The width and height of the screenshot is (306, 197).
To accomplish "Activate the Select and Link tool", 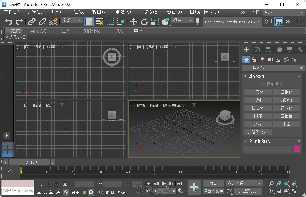I will [x=32, y=22].
